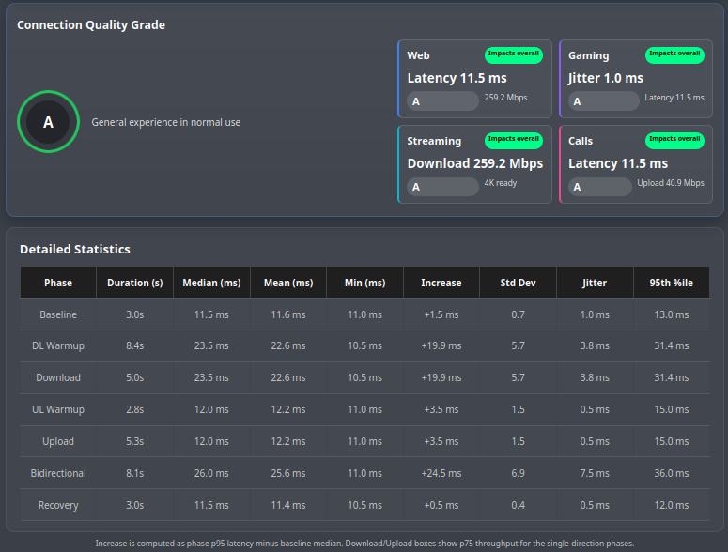Viewport: 728px width, 552px height.
Task: Click the Jitter column header
Action: pos(595,282)
